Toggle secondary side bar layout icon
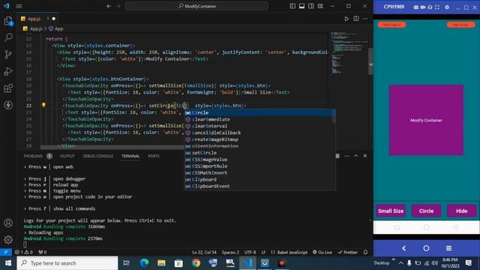The height and width of the screenshot is (270, 480). [x=311, y=6]
